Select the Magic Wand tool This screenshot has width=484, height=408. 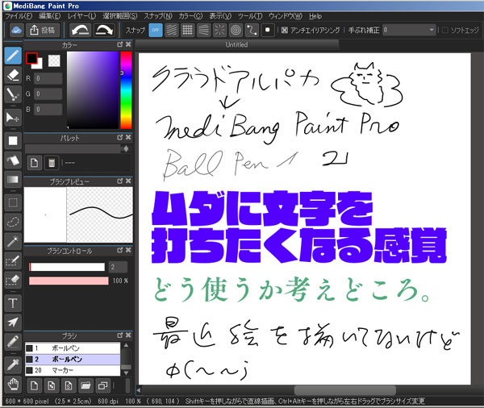[13, 241]
